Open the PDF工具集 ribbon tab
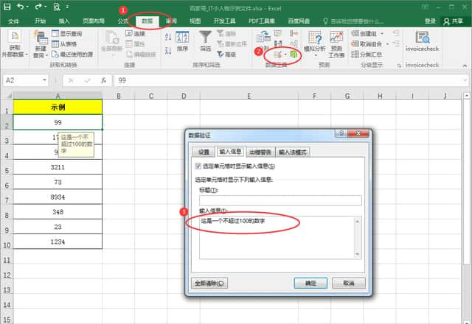Viewport: 472px width, 324px height. 262,21
